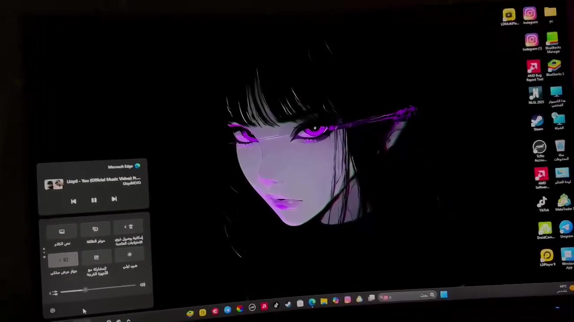Toggle nearby sharing quick setting
This screenshot has height=322, width=574.
pyautogui.click(x=96, y=258)
